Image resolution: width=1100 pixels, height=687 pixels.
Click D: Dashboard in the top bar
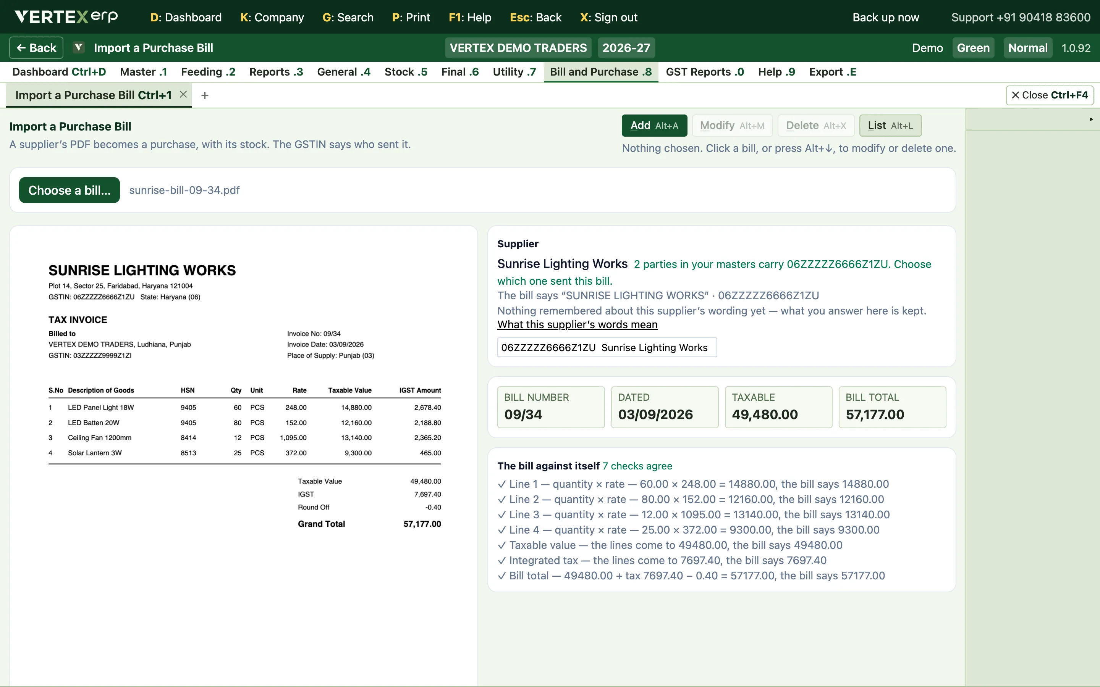pos(186,17)
